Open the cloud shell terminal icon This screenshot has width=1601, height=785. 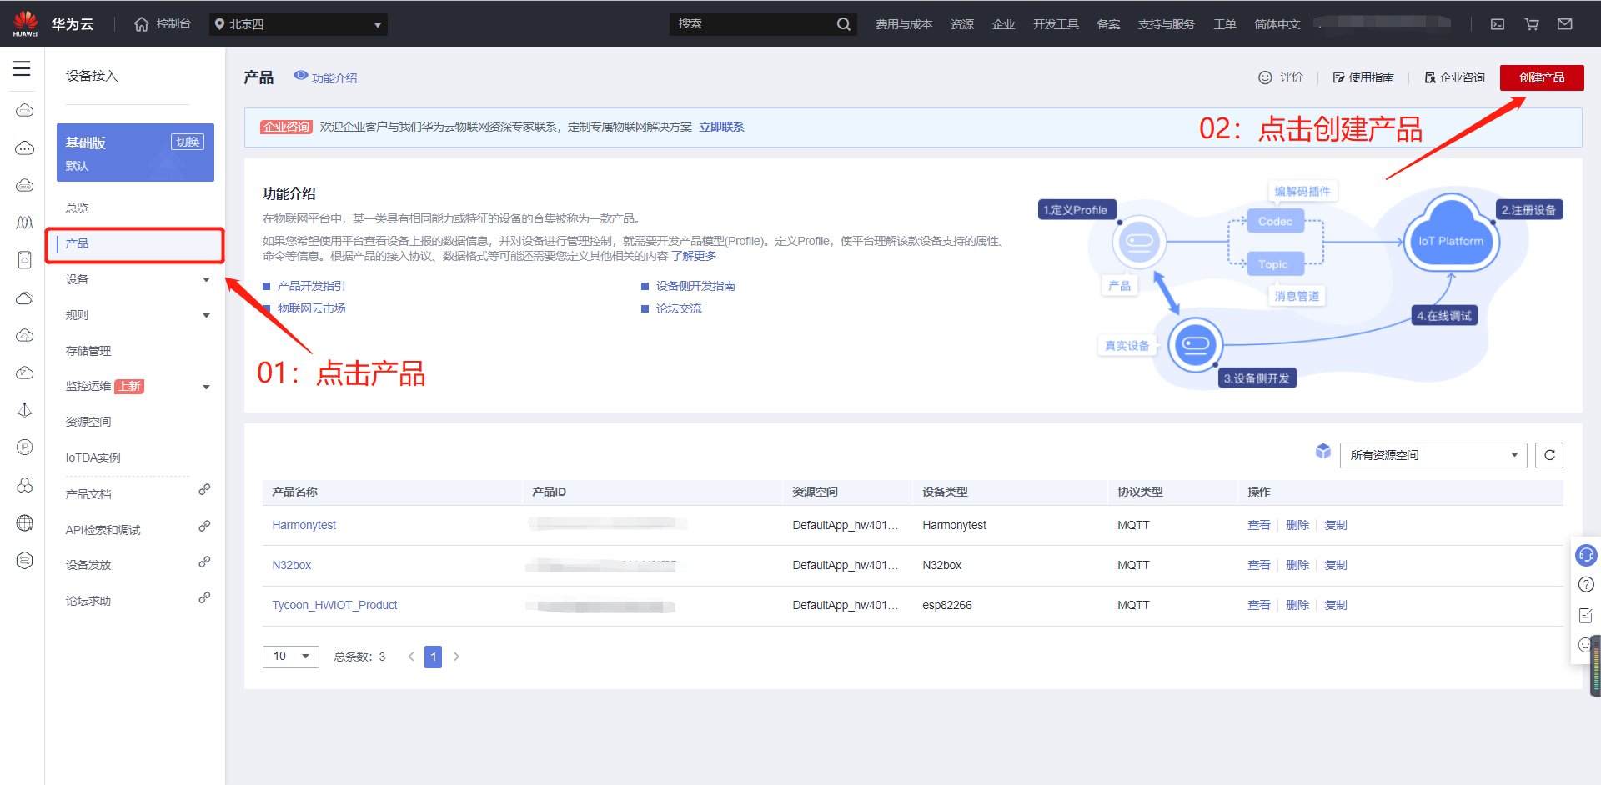[1498, 24]
